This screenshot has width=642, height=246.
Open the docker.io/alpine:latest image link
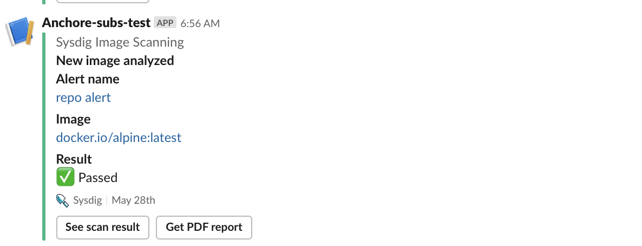coord(119,137)
